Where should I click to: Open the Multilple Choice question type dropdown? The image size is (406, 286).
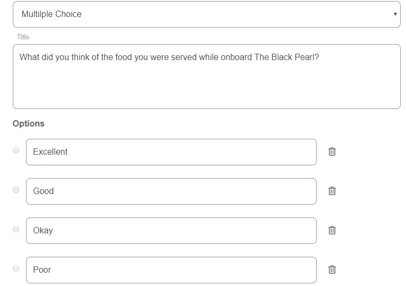(x=206, y=14)
